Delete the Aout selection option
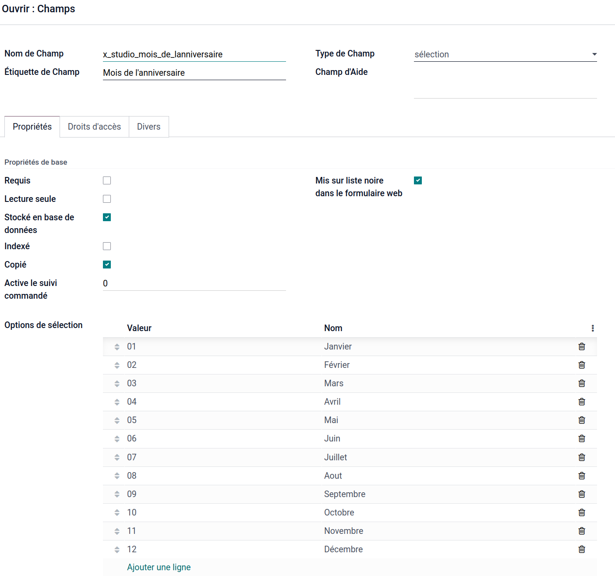Viewport: 615px width, 579px height. pos(582,476)
